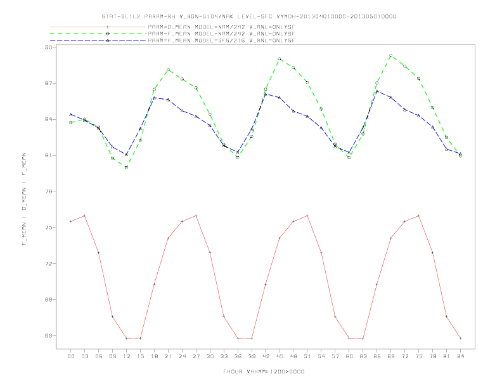Click x-axis forecast hour label 45
This screenshot has width=502, height=388.
click(x=280, y=356)
